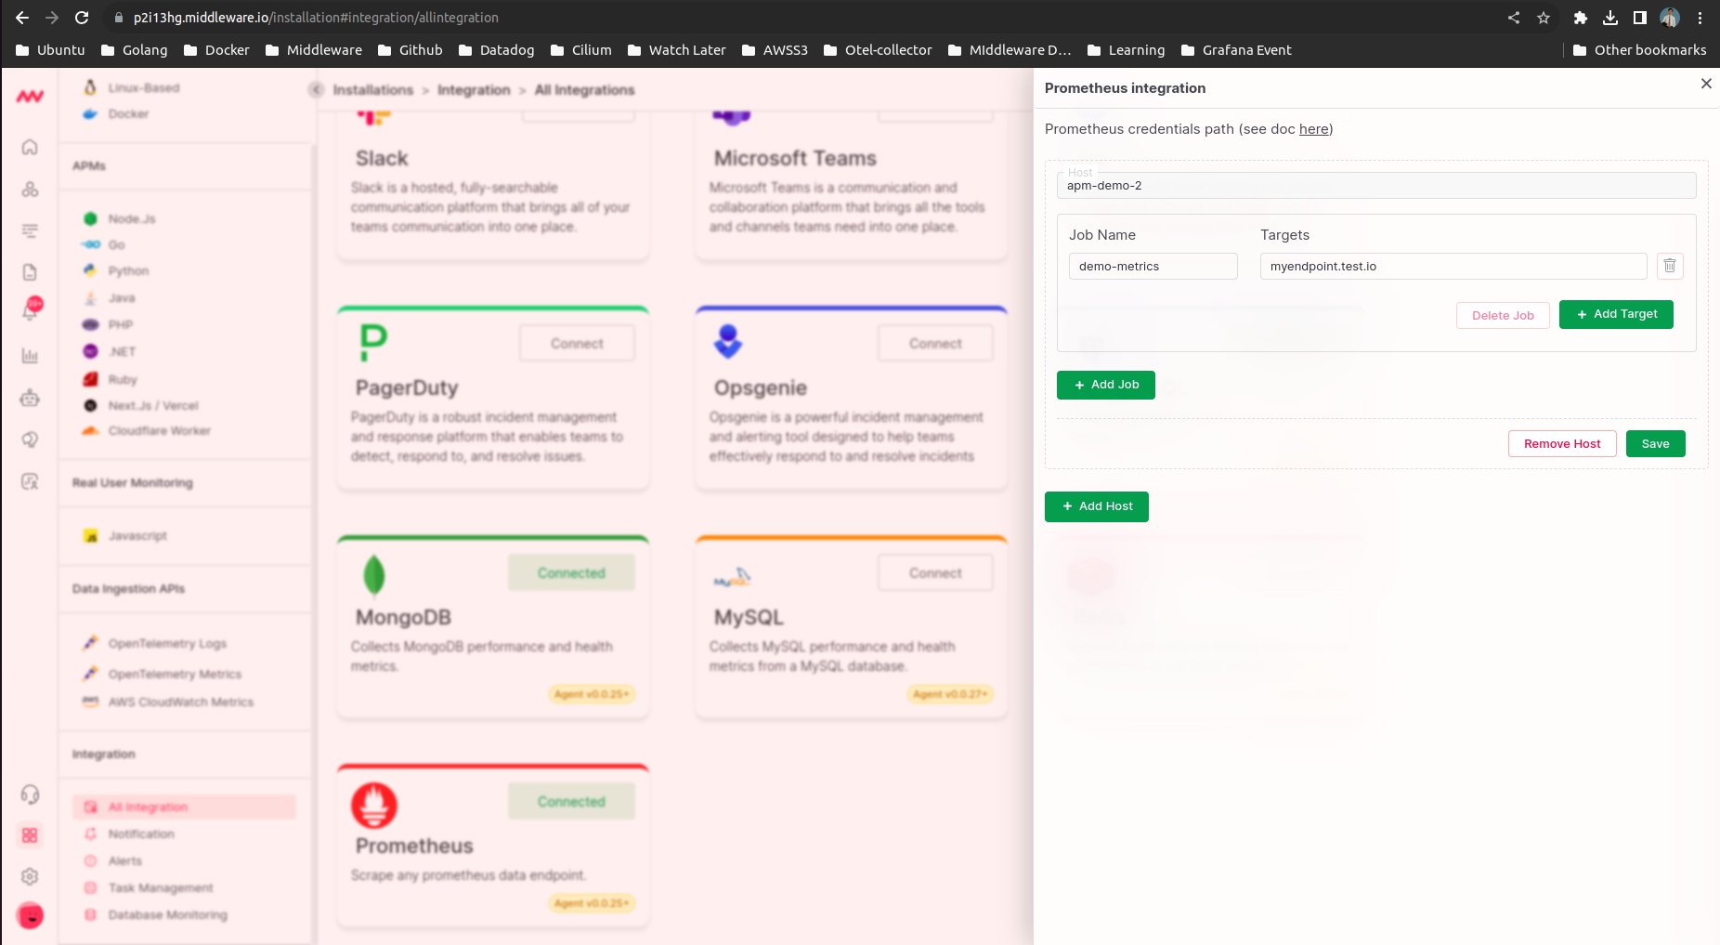The width and height of the screenshot is (1720, 945).
Task: Open installation grid icon in sidebar
Action: click(x=30, y=835)
